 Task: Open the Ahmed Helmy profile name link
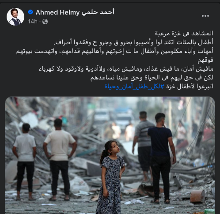57,12
